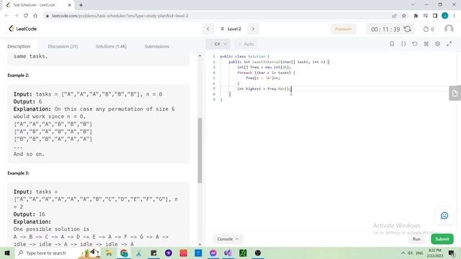Image resolution: width=461 pixels, height=259 pixels.
Task: Toggle the Auto complete option
Action: 246,44
